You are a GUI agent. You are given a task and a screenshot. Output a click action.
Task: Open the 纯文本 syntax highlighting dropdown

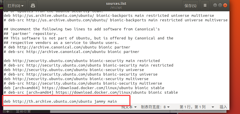(x=129, y=107)
